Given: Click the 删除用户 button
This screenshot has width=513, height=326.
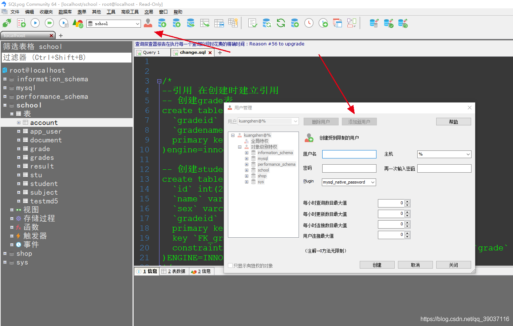Looking at the screenshot, I should 321,122.
